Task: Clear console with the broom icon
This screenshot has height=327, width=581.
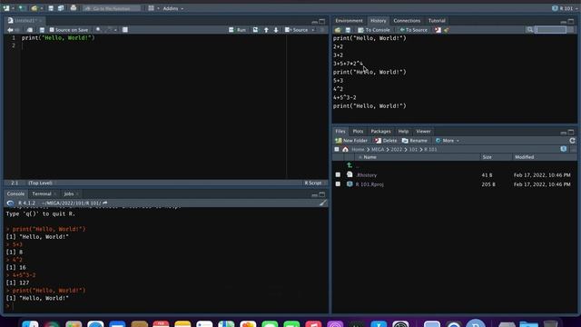Action: pos(323,203)
